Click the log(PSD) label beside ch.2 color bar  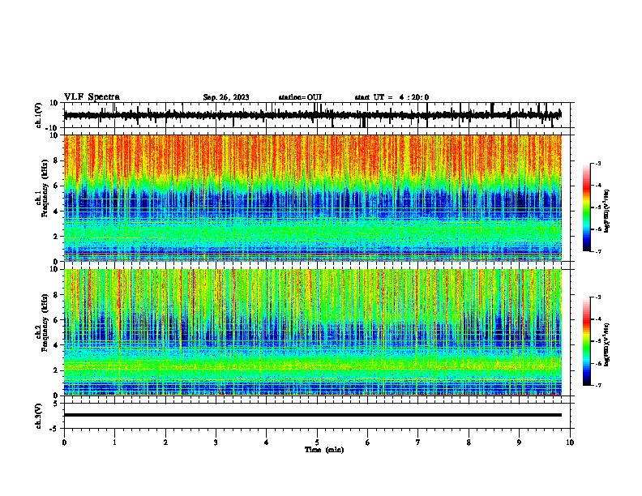coord(606,344)
